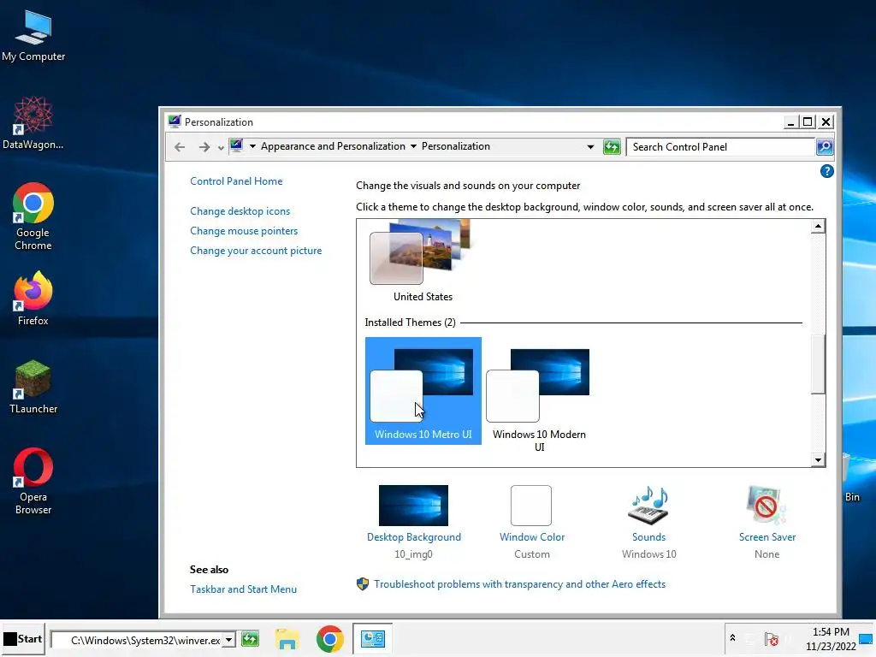Close the Personalization window
The height and width of the screenshot is (657, 876).
pos(826,121)
